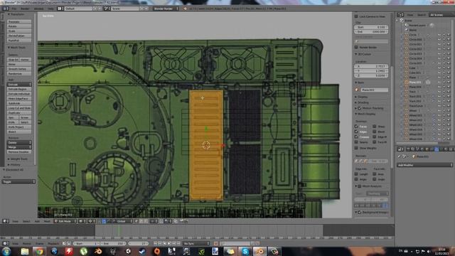
Task: Click the Translate button
Action: (x=19, y=22)
